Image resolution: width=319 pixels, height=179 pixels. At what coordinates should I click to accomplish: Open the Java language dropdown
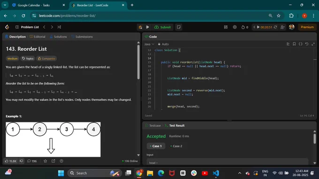click(x=149, y=44)
